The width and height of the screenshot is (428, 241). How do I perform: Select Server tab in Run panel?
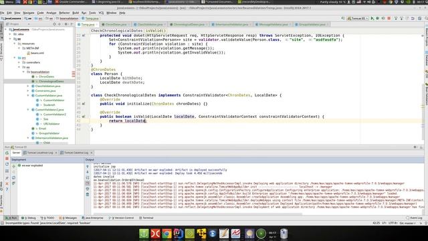(x=16, y=153)
